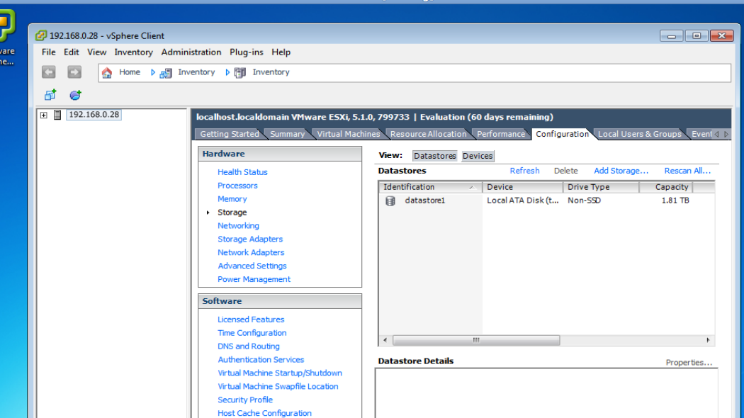Switch to the Performance tab
This screenshot has width=744, height=418.
tap(501, 134)
